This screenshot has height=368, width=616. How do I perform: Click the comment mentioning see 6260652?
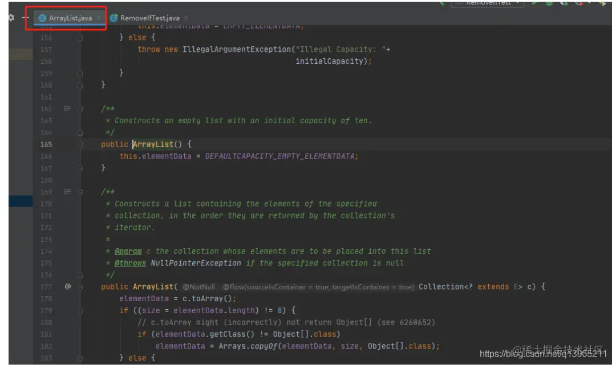tap(286, 322)
